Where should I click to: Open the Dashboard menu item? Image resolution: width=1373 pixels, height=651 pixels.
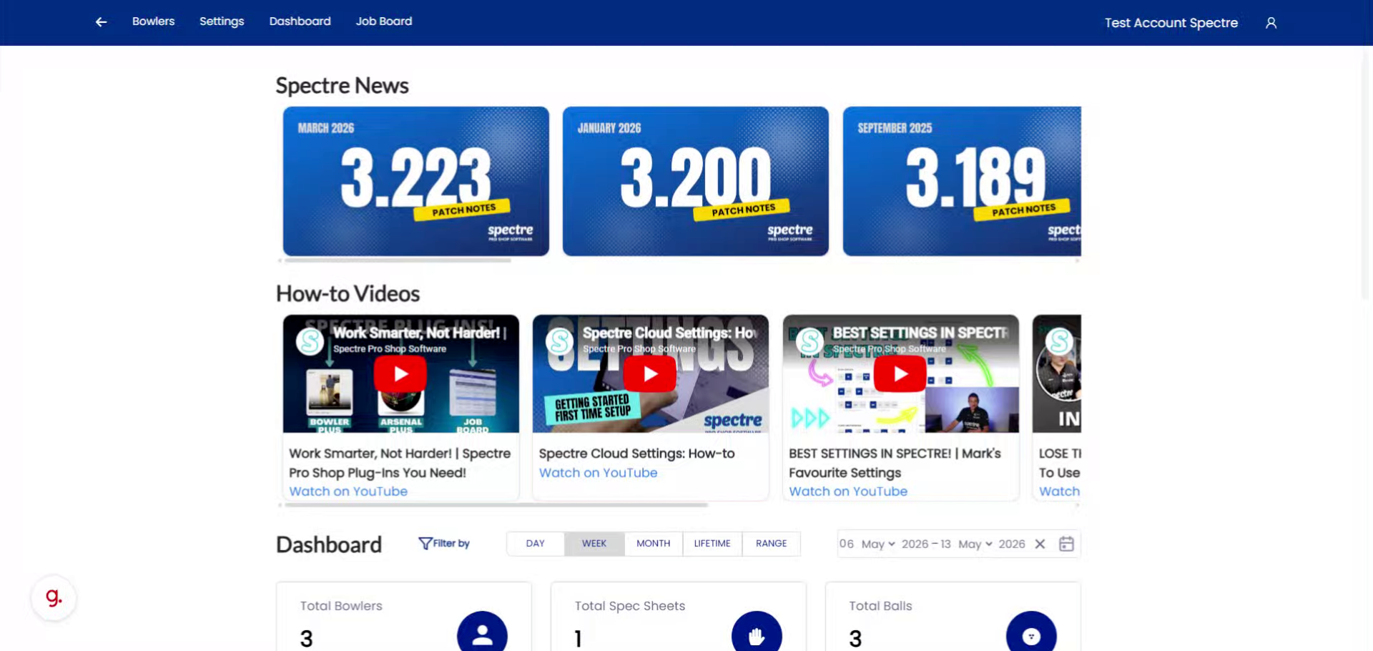[x=300, y=21]
